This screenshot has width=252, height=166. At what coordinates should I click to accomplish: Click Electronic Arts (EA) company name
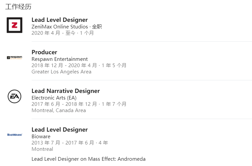[54, 98]
